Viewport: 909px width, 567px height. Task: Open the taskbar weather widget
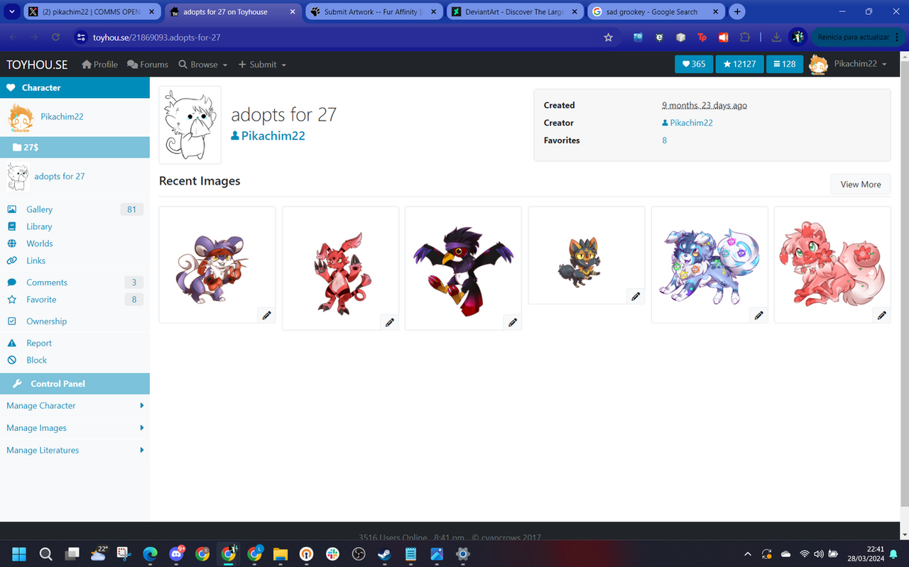(x=99, y=554)
